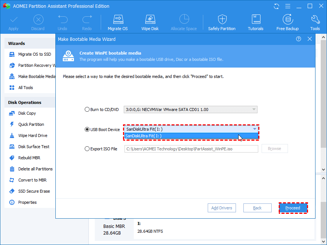Open Disk Copy in Disk Operations
This screenshot has height=245, width=327.
click(x=27, y=113)
